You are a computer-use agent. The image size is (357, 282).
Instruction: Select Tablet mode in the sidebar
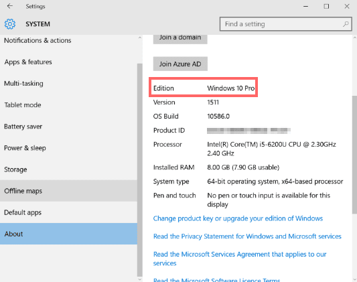[x=68, y=105]
